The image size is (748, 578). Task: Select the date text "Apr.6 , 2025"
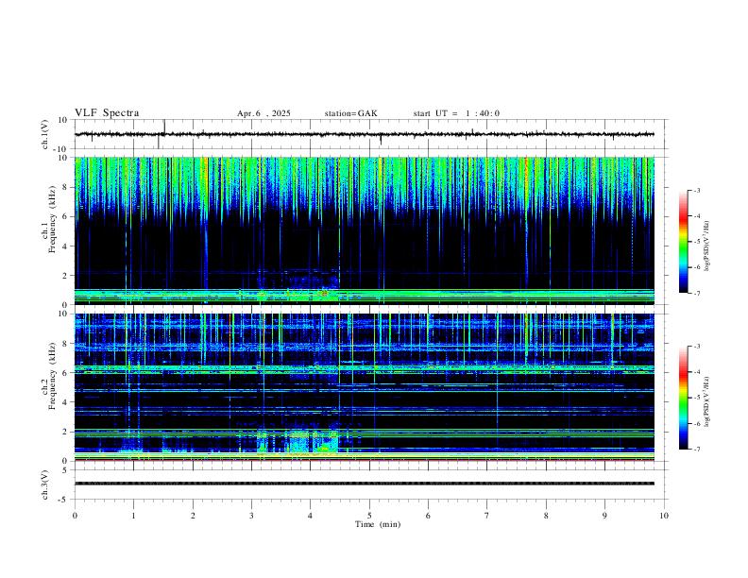point(263,113)
